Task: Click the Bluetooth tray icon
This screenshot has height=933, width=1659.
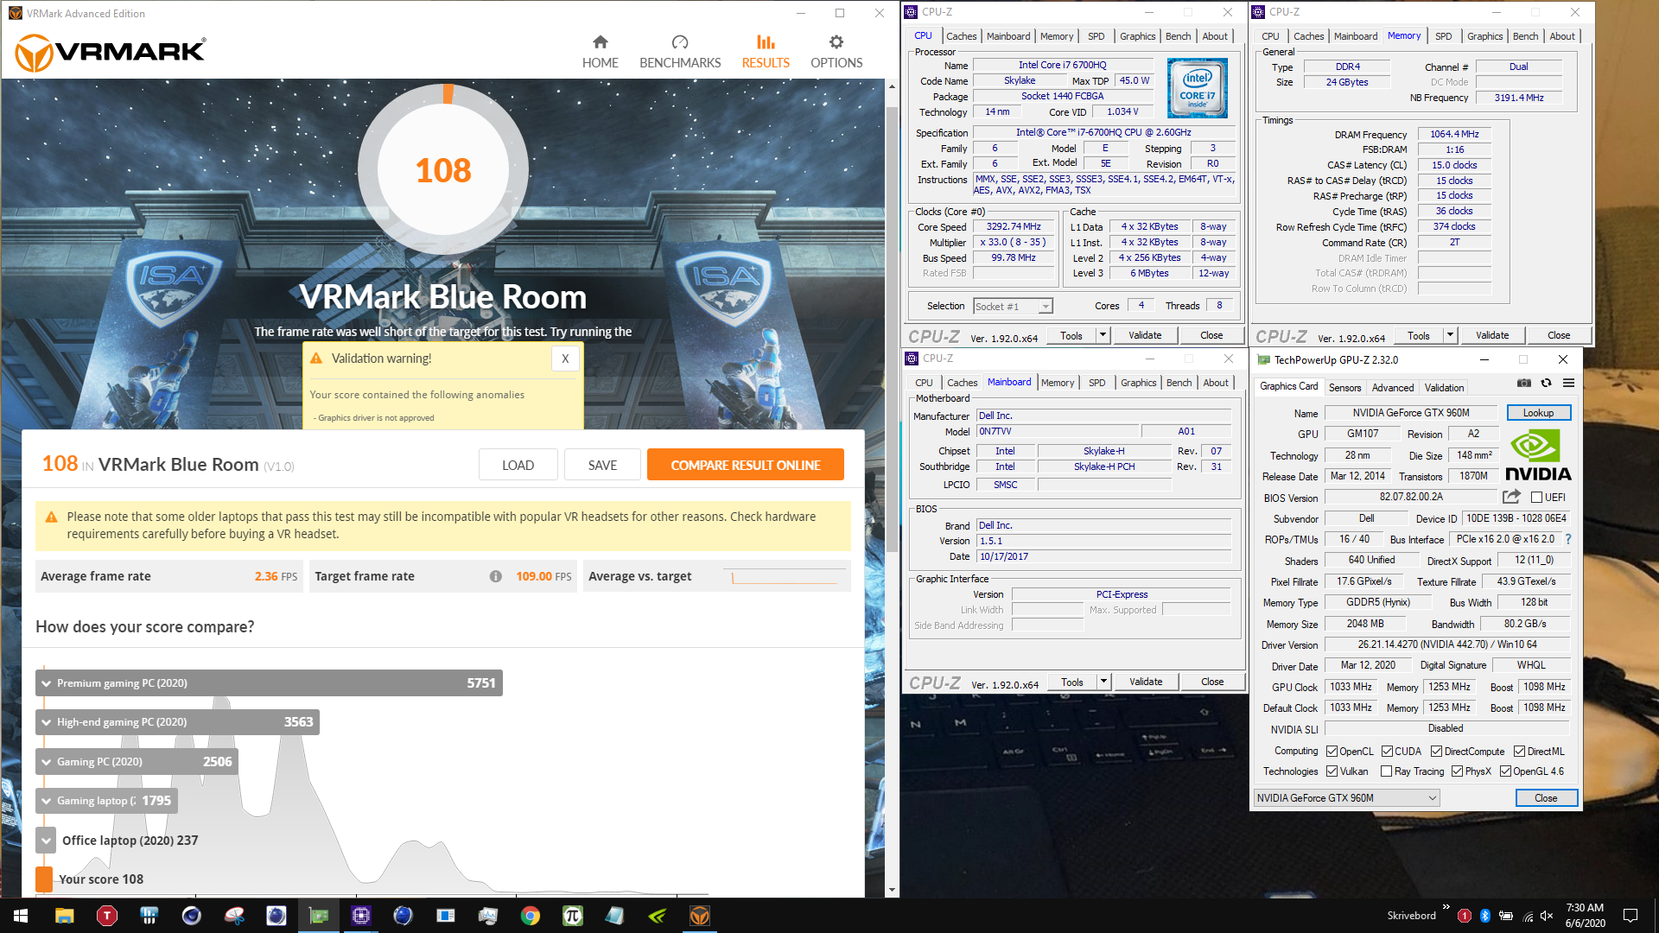Action: [1485, 916]
